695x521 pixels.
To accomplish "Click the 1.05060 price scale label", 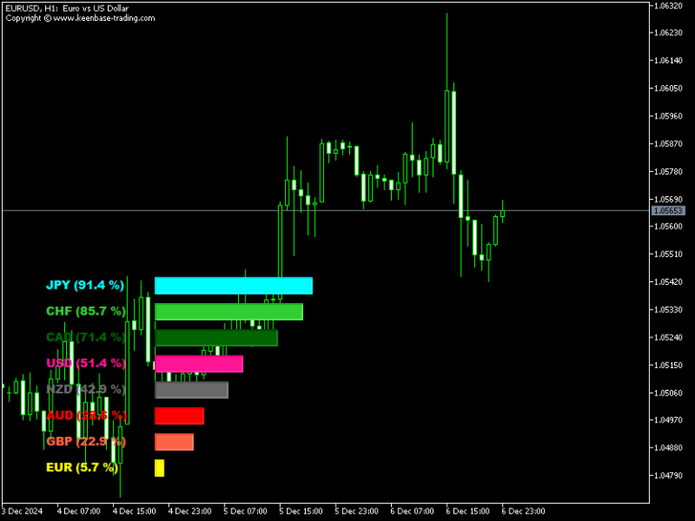I will (x=669, y=393).
